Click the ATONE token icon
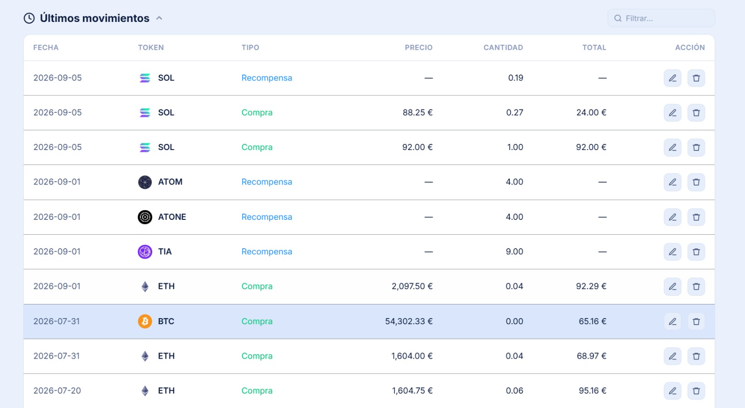745x408 pixels. click(x=145, y=217)
